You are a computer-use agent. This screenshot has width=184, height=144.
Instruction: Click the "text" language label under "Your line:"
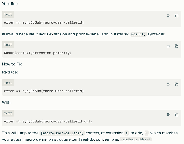click(x=8, y=14)
